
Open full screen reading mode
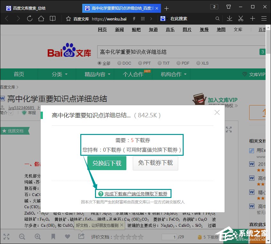pyautogui.click(x=6, y=237)
